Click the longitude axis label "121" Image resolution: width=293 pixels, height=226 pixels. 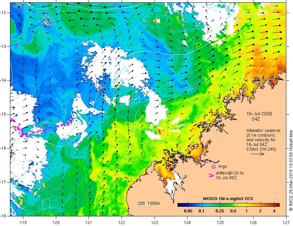pyautogui.click(x=89, y=222)
